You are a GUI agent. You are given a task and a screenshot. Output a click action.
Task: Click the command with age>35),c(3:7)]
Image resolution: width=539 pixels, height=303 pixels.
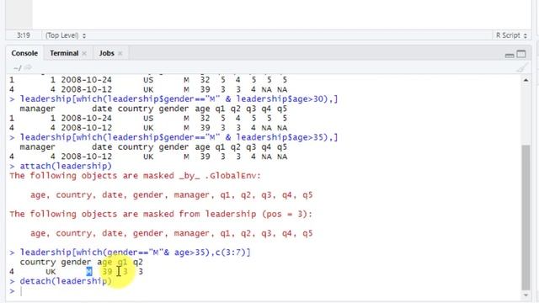tap(135, 252)
